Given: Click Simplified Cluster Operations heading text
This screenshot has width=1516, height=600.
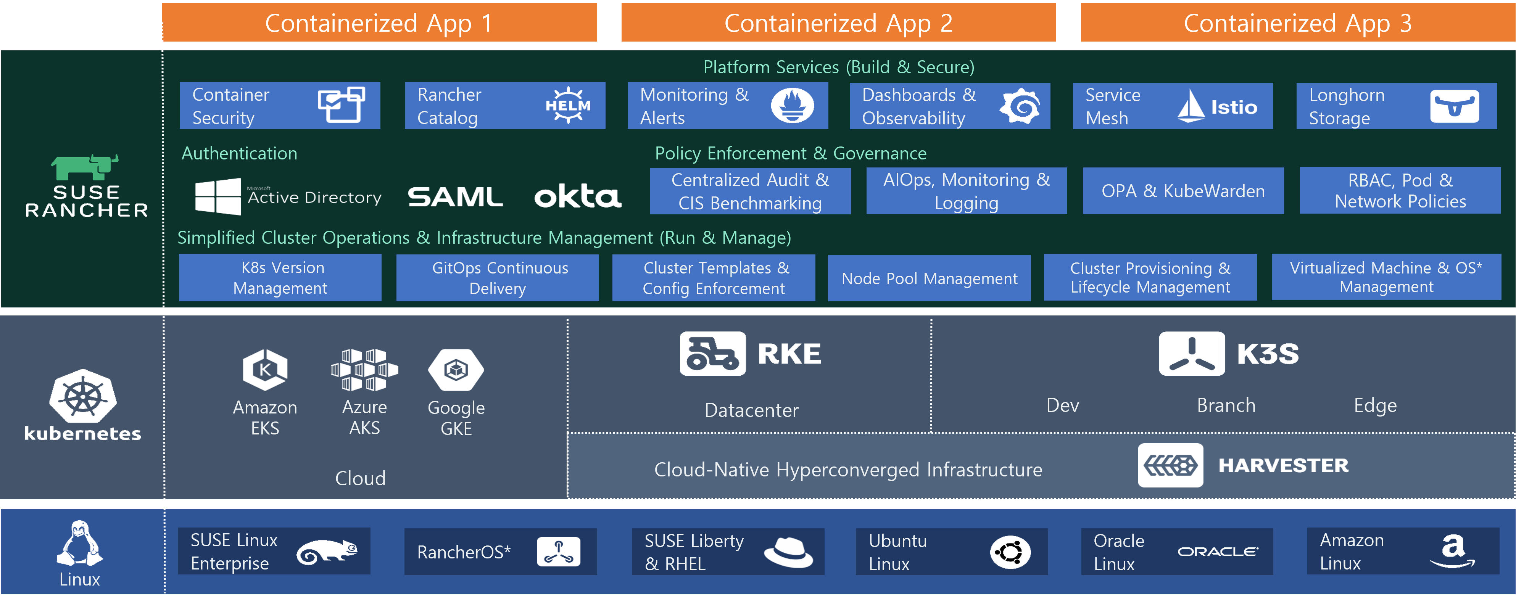Looking at the screenshot, I should (484, 237).
